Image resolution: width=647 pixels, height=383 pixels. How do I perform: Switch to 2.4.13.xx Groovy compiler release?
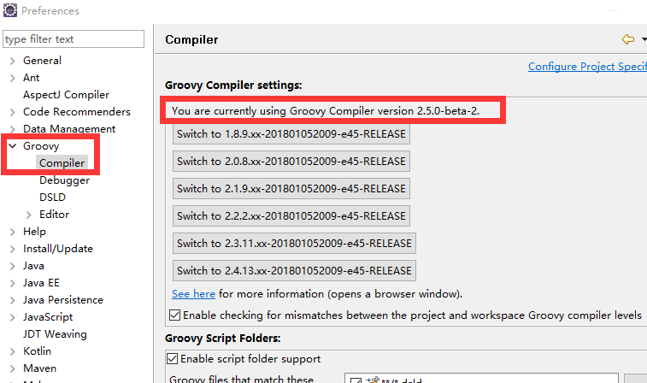point(294,271)
